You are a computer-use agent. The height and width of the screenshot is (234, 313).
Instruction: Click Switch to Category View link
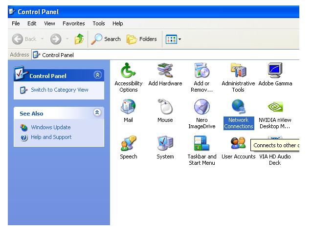pos(59,90)
